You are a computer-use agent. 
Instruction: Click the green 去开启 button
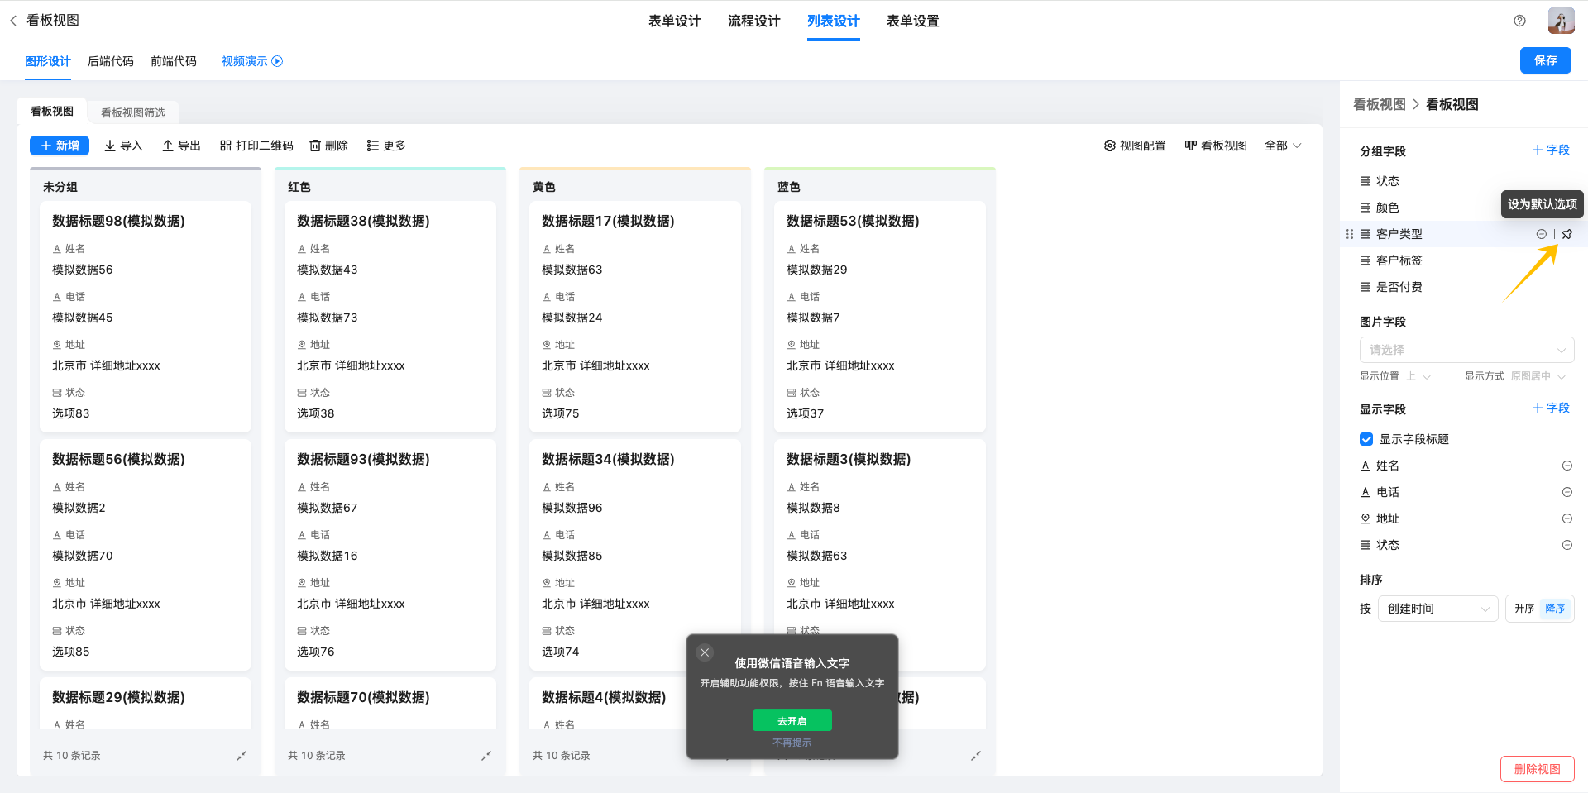(x=792, y=720)
